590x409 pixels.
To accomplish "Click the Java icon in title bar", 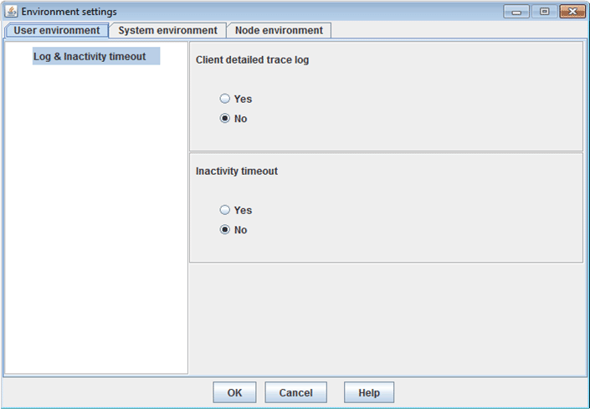I will point(11,12).
